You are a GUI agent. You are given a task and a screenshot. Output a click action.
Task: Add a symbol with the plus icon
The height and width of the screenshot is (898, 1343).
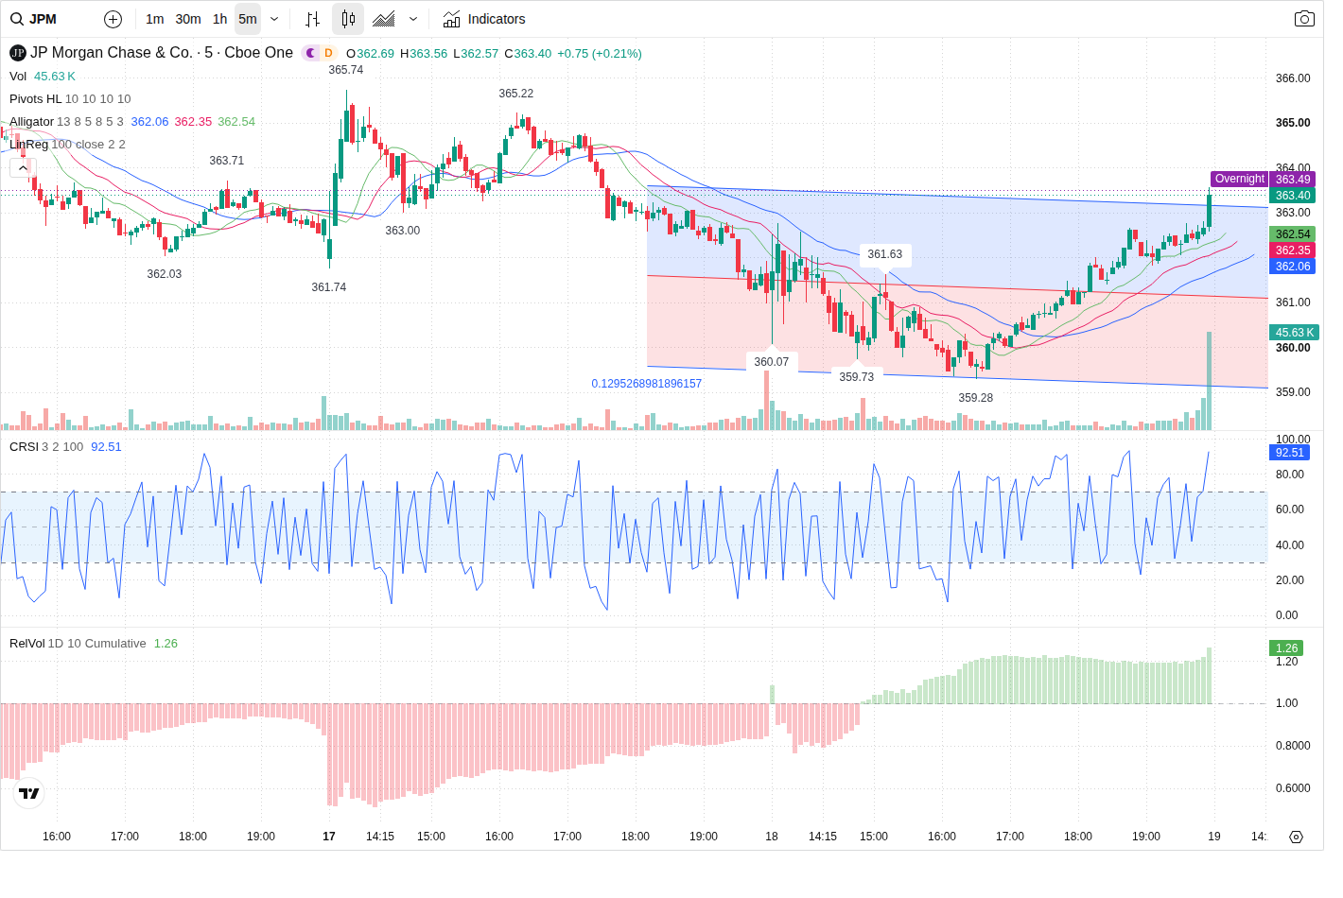pyautogui.click(x=113, y=19)
